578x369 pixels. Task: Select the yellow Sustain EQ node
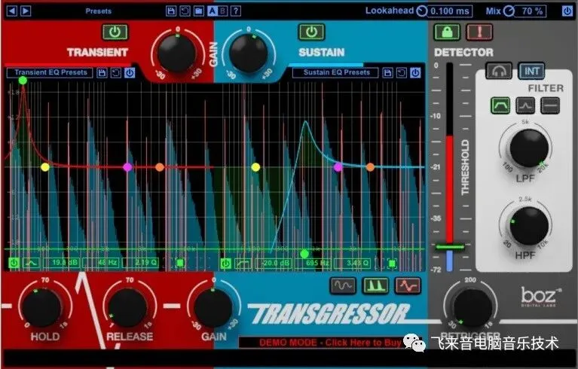(255, 167)
